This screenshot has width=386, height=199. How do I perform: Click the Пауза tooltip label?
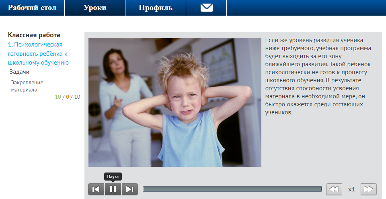(113, 177)
